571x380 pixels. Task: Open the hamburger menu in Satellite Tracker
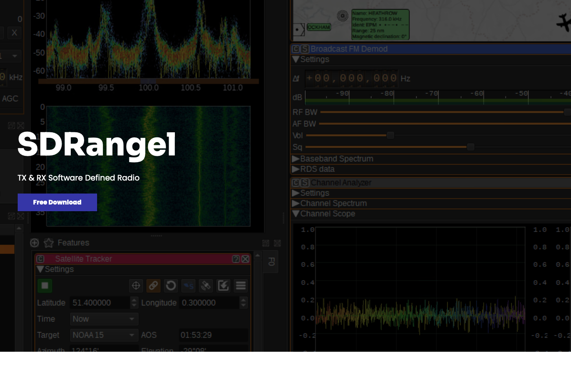241,286
